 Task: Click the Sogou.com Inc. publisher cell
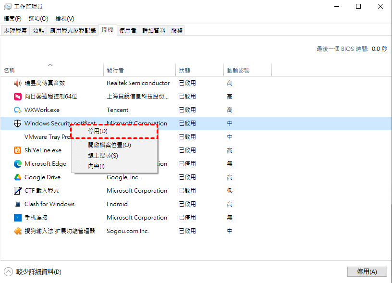coord(128,231)
